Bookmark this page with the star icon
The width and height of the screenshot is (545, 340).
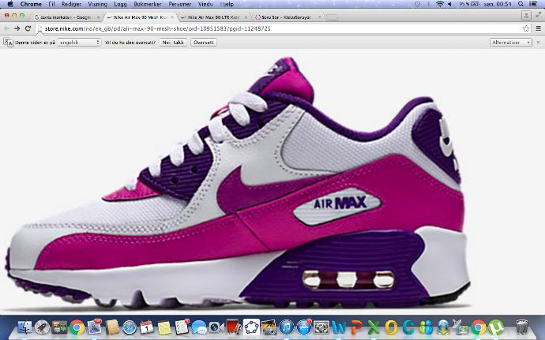pos(526,28)
